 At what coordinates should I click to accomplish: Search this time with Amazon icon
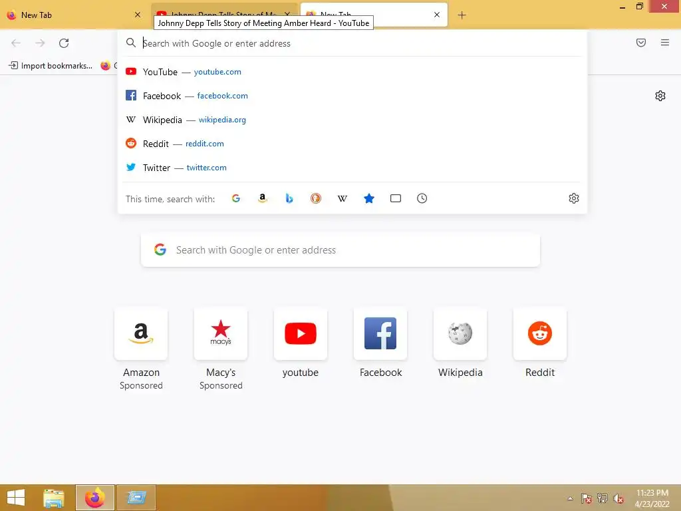pyautogui.click(x=262, y=198)
